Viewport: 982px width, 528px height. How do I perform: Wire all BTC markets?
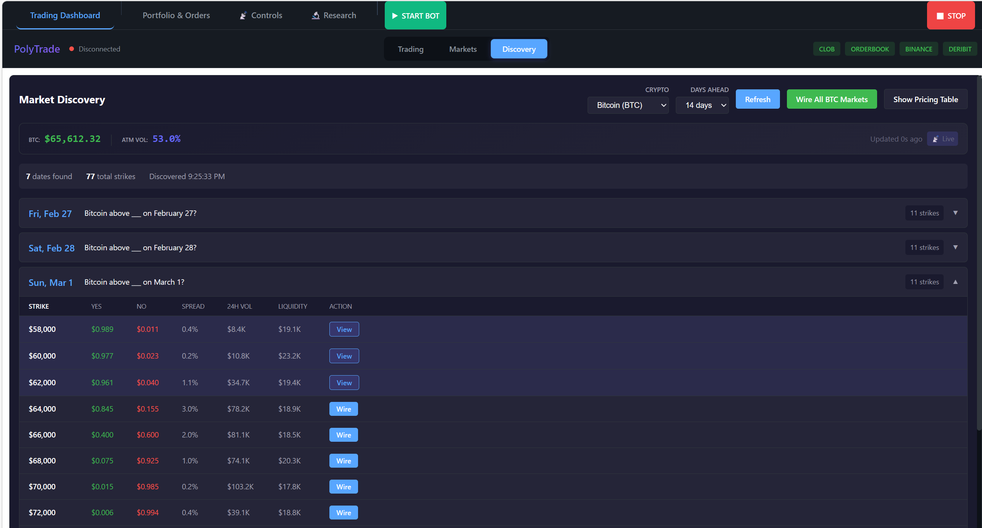pos(832,99)
